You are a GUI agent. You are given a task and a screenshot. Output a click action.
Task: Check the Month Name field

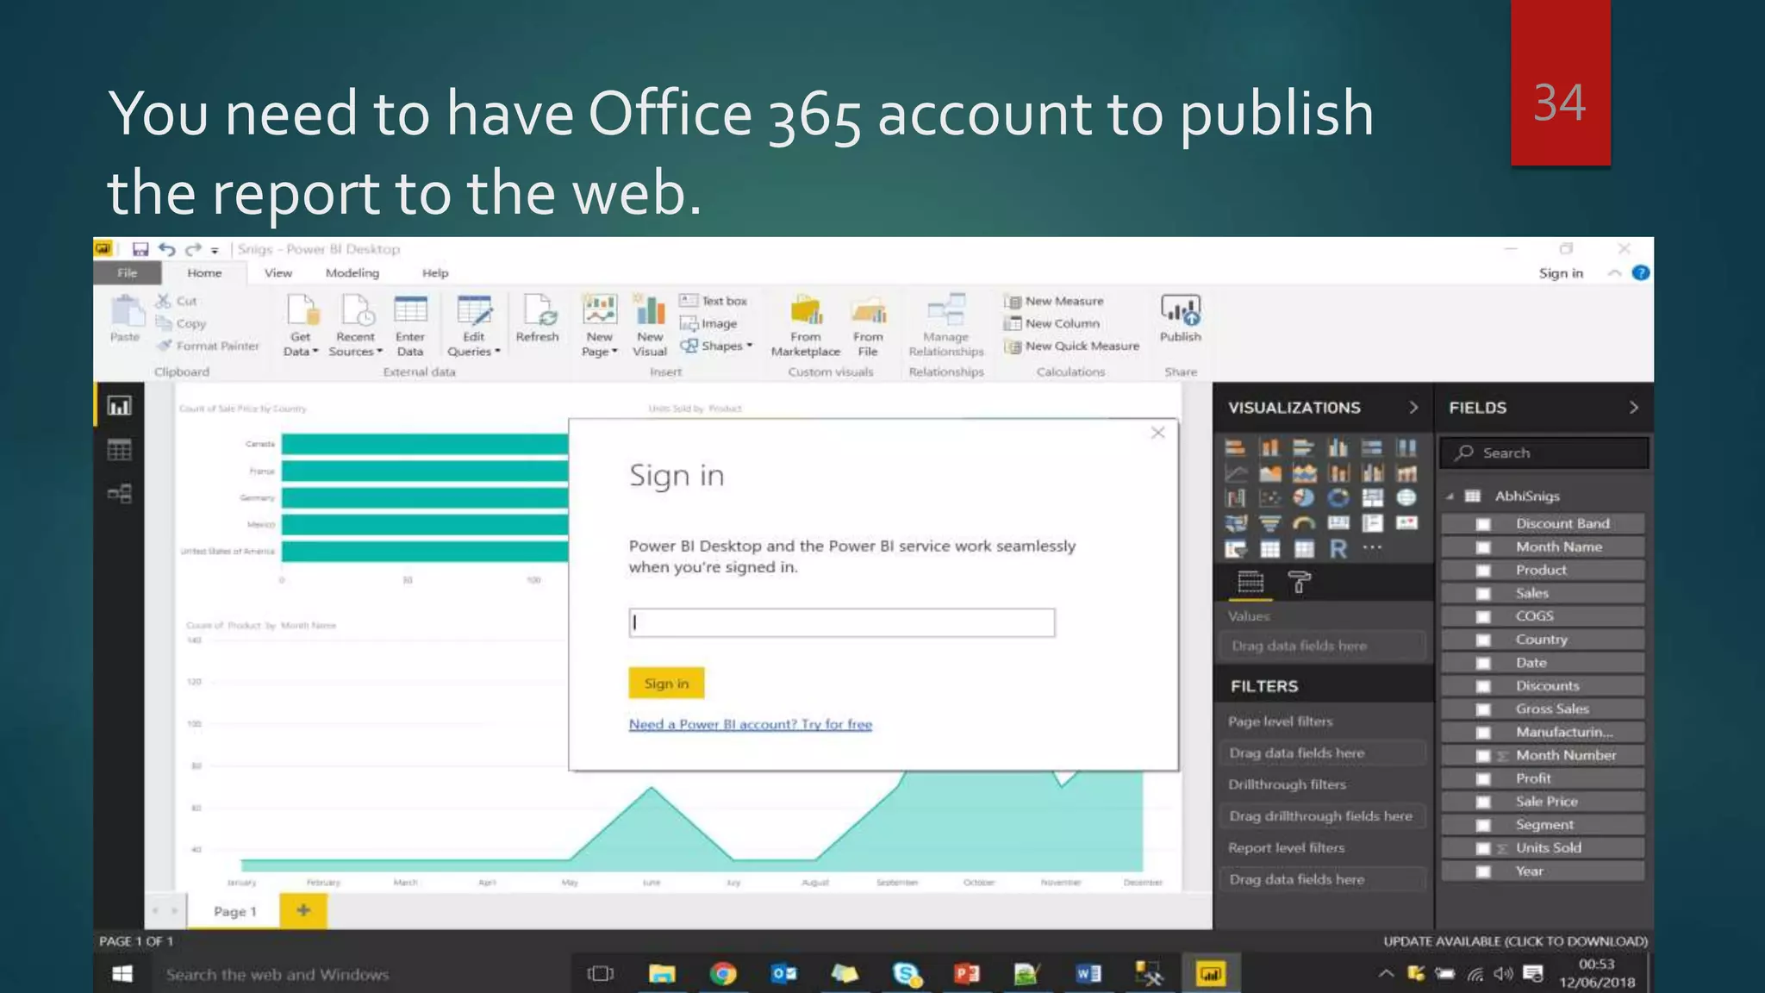point(1483,546)
